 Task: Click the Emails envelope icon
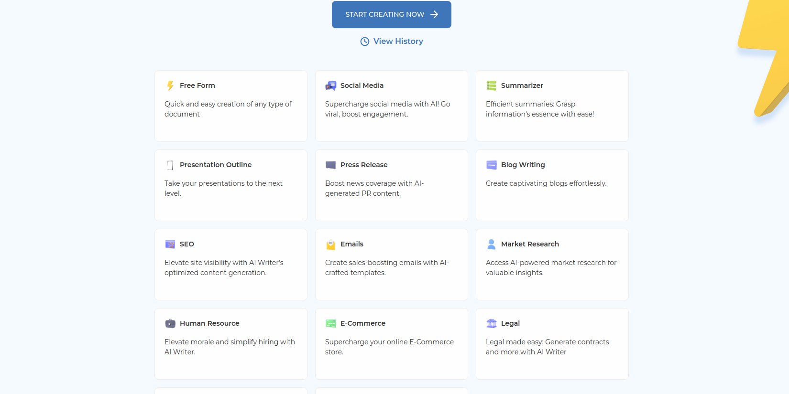tap(330, 245)
